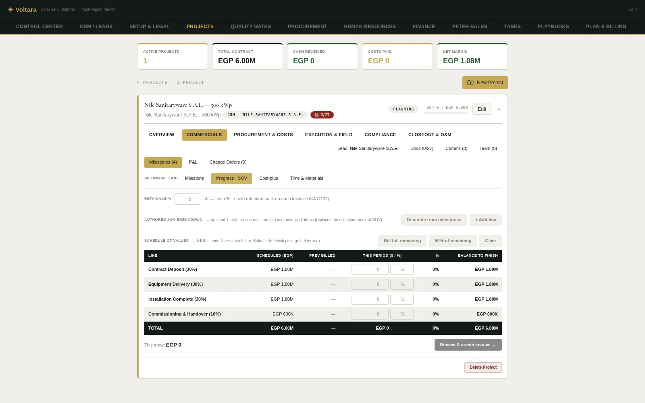Choose Milestone billing method

194,179
